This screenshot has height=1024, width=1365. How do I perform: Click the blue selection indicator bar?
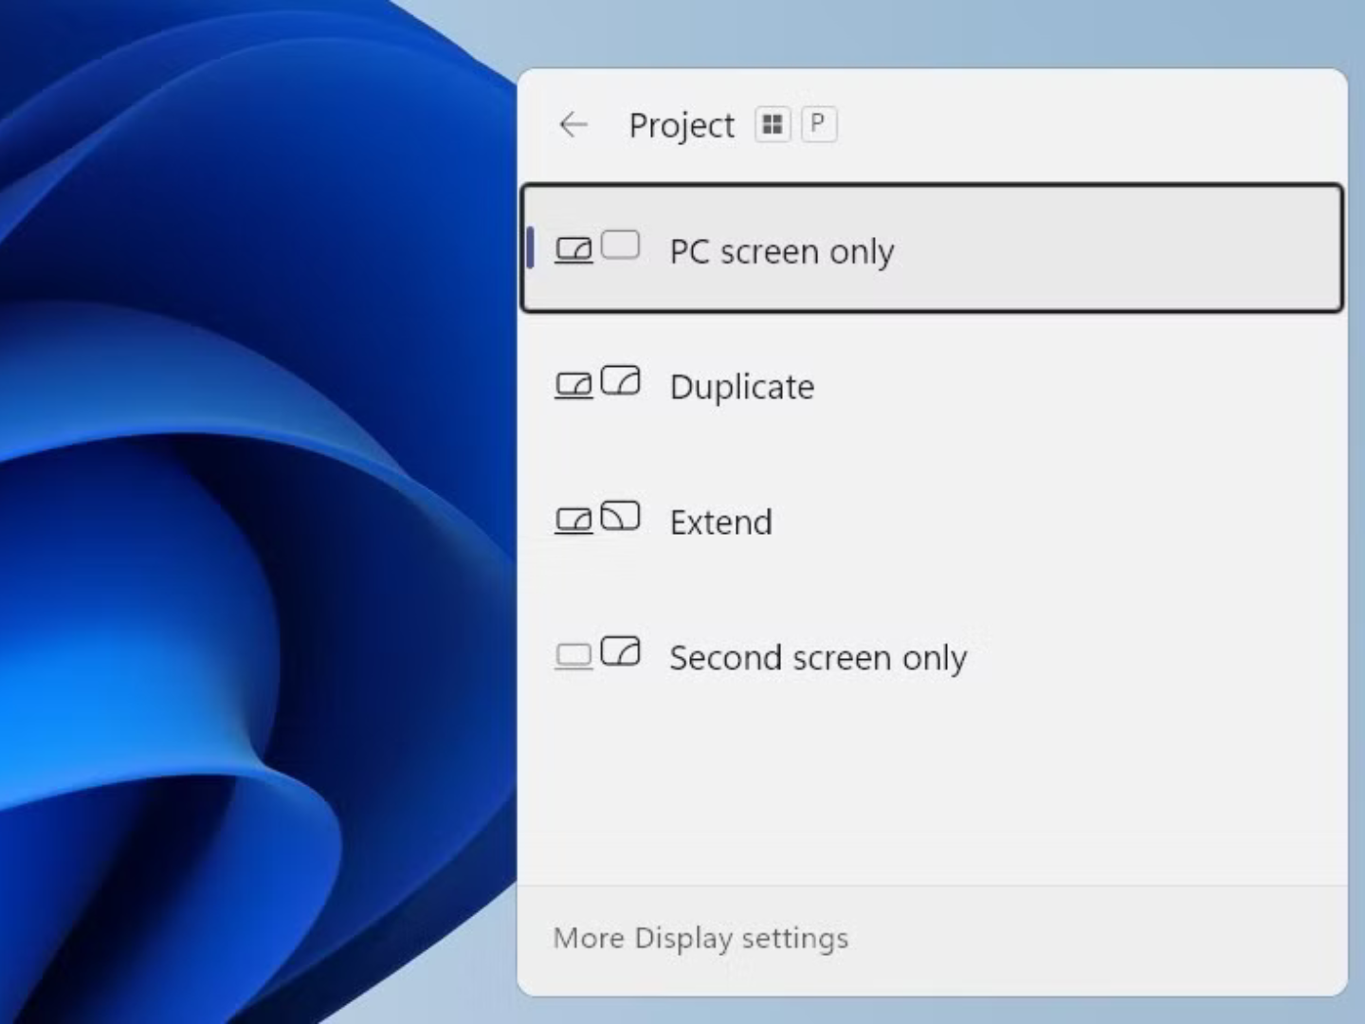[x=530, y=248]
